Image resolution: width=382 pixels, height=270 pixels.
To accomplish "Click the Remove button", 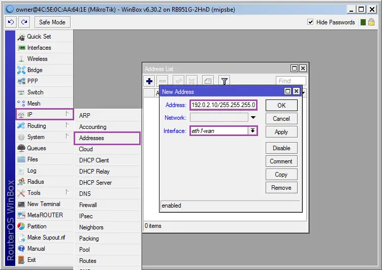I will click(x=281, y=187).
